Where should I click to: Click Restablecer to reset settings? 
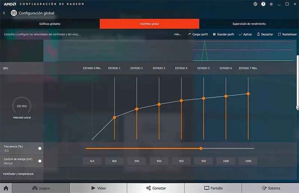(x=287, y=34)
